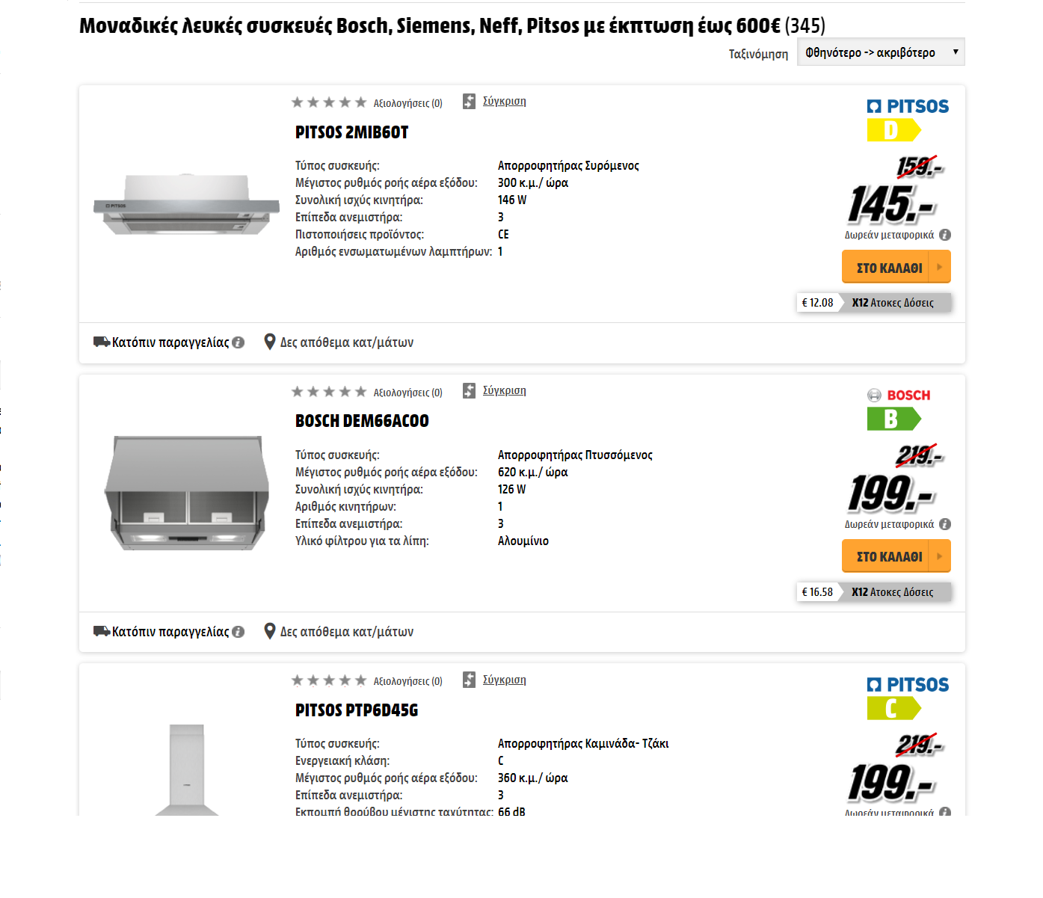Click free shipping info icon under Bosch price

coord(945,524)
